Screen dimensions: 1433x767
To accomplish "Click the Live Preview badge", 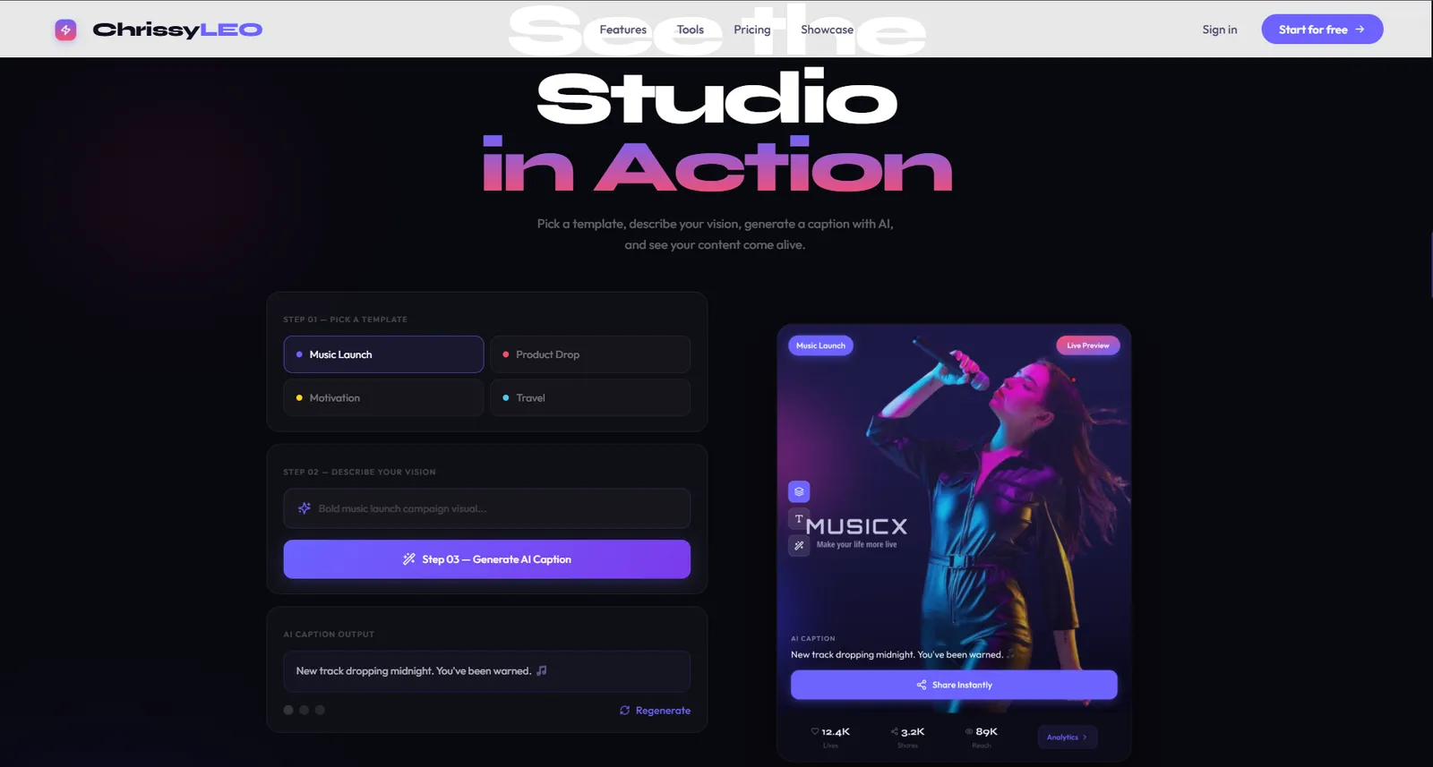I will [x=1088, y=345].
